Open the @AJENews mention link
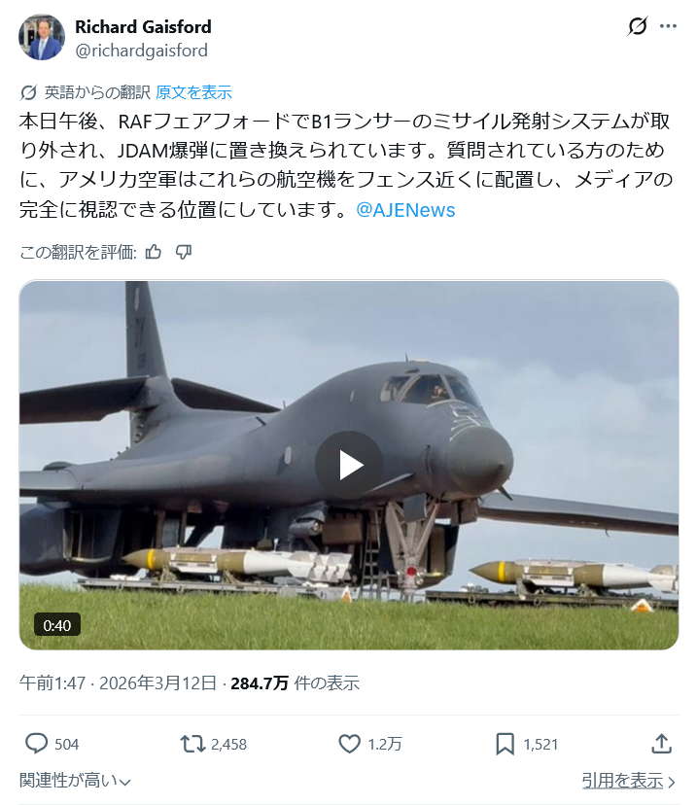697x805 pixels. point(405,210)
